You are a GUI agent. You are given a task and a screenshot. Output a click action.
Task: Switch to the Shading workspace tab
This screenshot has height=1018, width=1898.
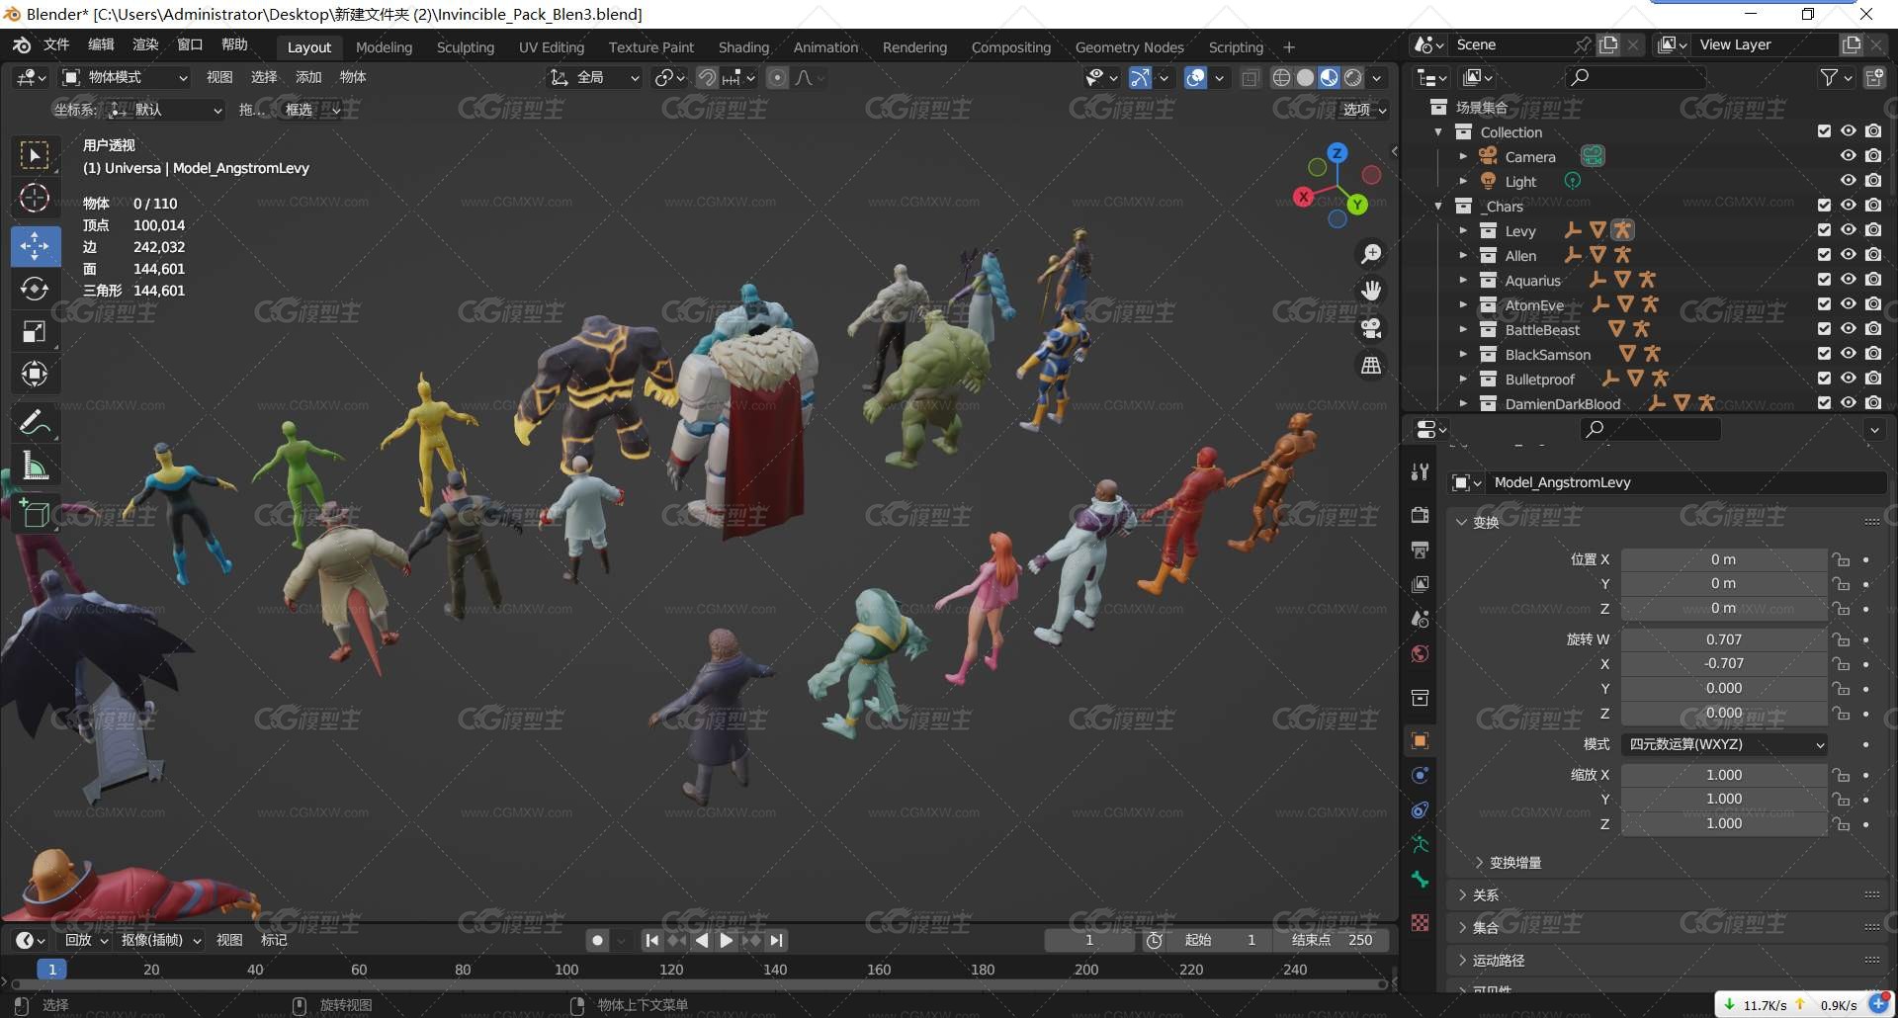(x=743, y=47)
